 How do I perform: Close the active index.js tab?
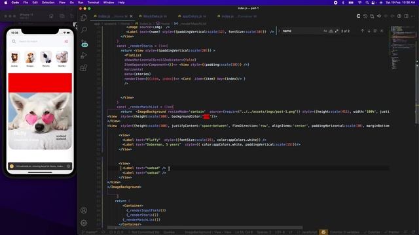click(131, 16)
